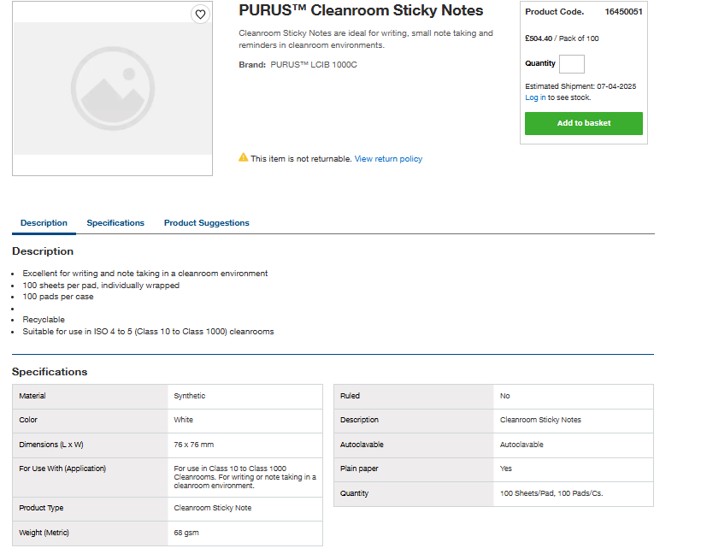This screenshot has height=560, width=707.
Task: Open the Specifications tab
Action: click(115, 223)
